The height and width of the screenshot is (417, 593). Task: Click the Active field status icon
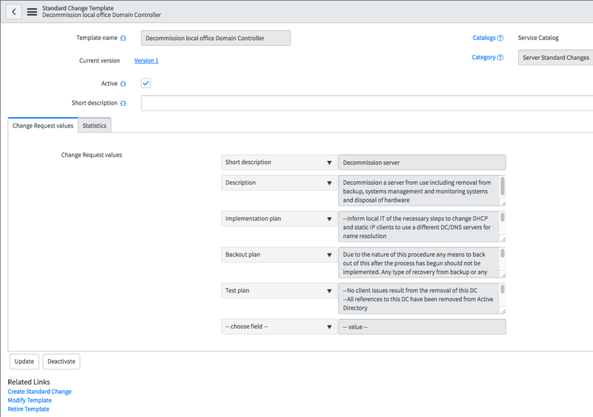click(x=123, y=84)
